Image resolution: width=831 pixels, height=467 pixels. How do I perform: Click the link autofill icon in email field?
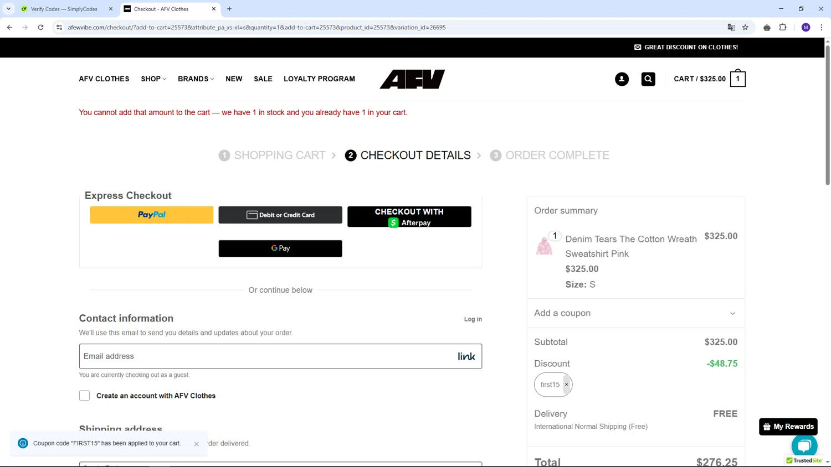pos(466,357)
